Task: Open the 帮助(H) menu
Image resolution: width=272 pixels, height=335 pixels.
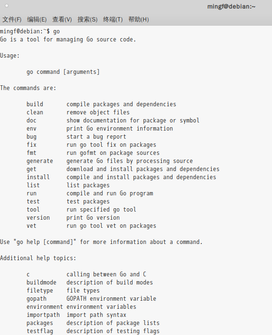Action: click(138, 20)
